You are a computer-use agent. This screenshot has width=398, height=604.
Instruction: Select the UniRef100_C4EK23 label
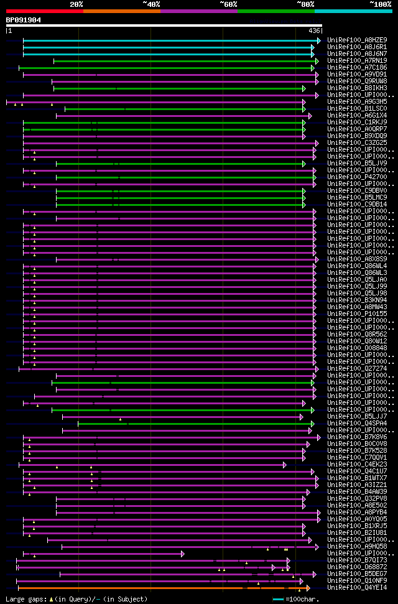pos(357,465)
